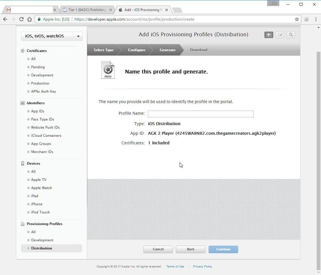Image resolution: width=321 pixels, height=275 pixels.
Task: Click the Provisioning Profiles document icon
Action: pyautogui.click(x=23, y=224)
